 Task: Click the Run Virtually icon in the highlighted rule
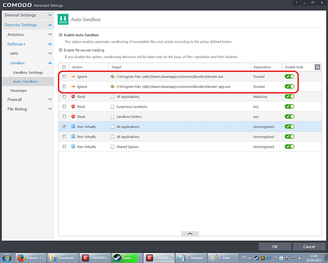[73, 126]
